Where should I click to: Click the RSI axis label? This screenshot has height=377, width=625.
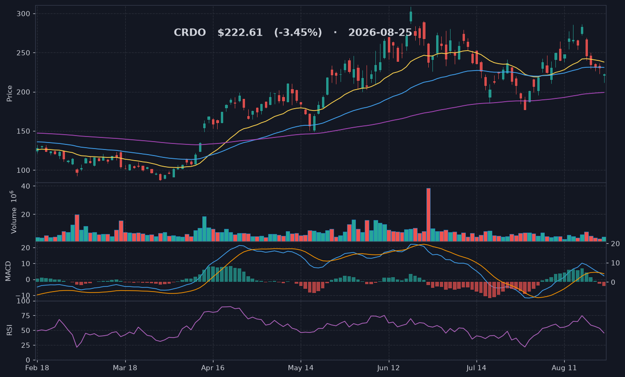click(x=9, y=330)
